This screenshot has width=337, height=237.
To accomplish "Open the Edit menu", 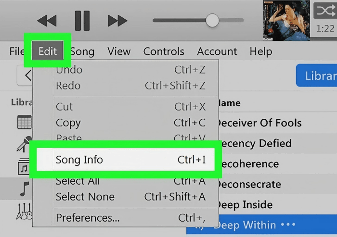I will click(x=48, y=51).
